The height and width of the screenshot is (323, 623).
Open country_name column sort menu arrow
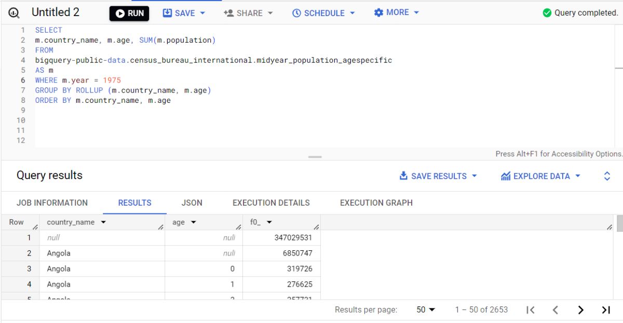pos(103,222)
